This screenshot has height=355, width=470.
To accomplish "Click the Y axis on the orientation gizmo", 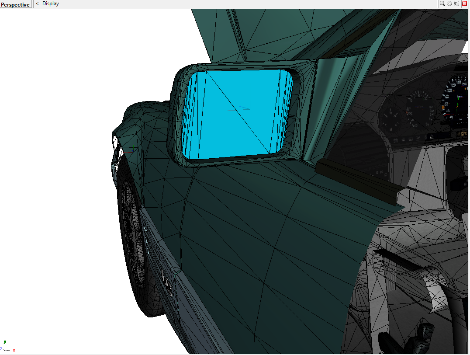I will tap(5, 342).
